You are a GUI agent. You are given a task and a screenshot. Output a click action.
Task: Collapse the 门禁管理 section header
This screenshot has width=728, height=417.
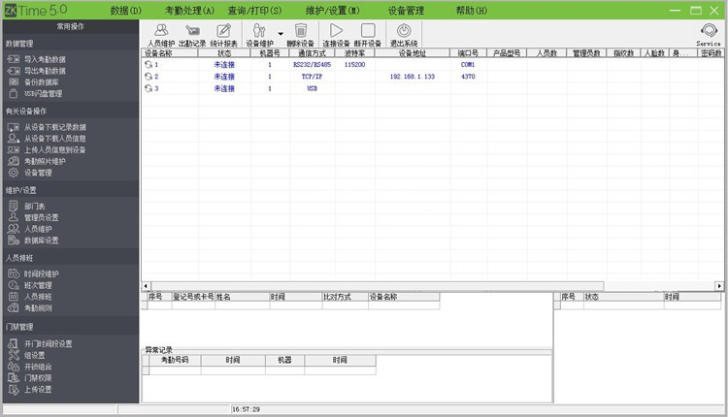pyautogui.click(x=71, y=327)
